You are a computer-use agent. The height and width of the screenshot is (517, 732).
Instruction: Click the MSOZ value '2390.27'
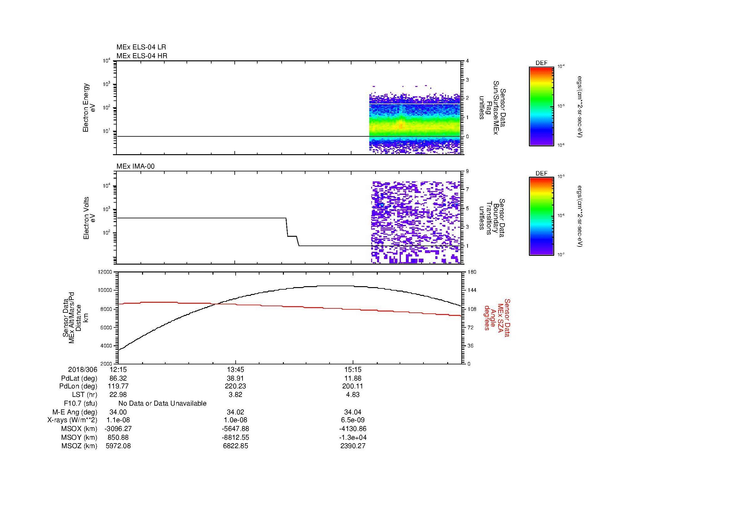coord(353,446)
